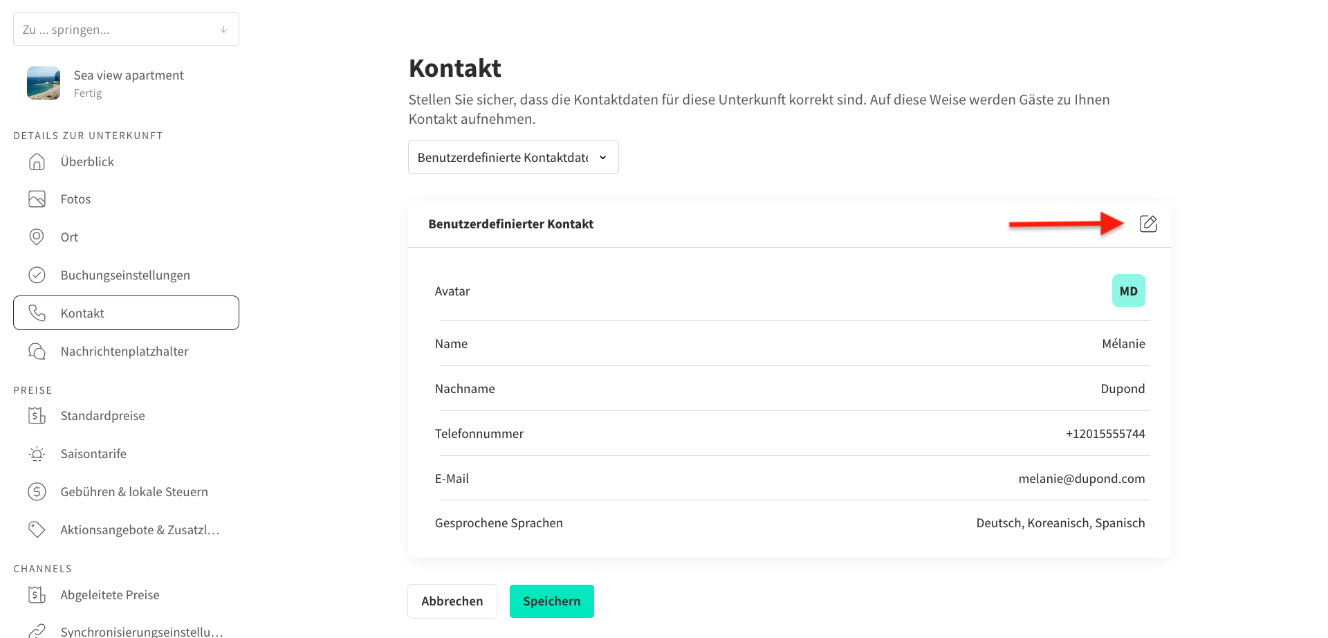Click the melanie@dupond.com email value
This screenshot has height=638, width=1328.
click(x=1081, y=478)
